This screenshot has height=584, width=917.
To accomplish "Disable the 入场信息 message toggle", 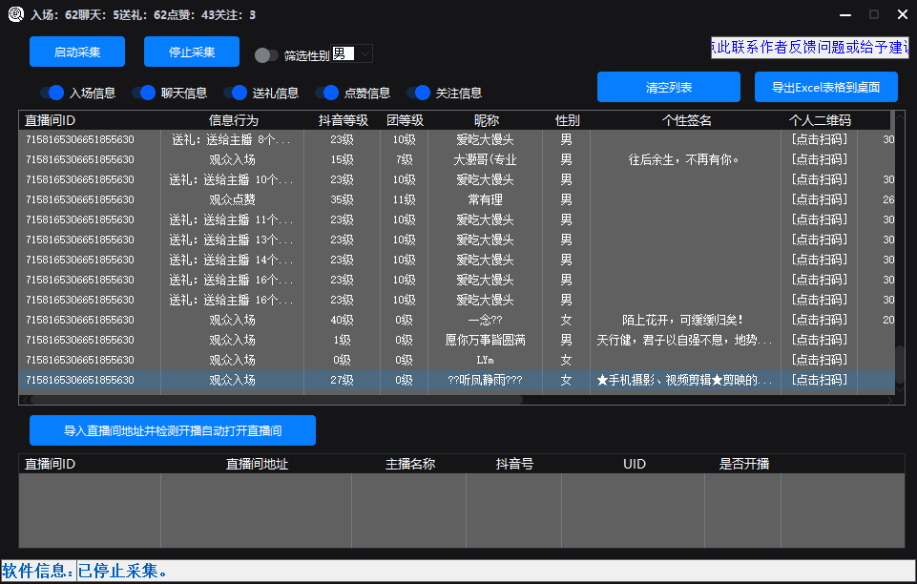I will point(55,93).
